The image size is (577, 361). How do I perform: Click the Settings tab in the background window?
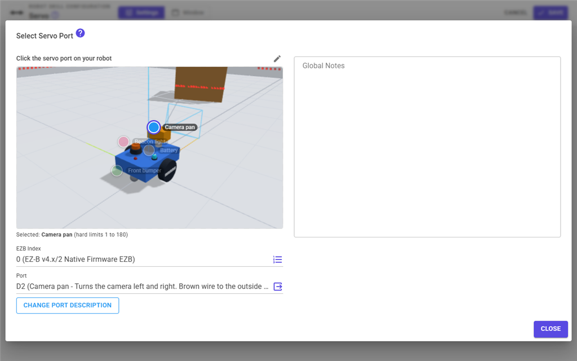click(141, 12)
